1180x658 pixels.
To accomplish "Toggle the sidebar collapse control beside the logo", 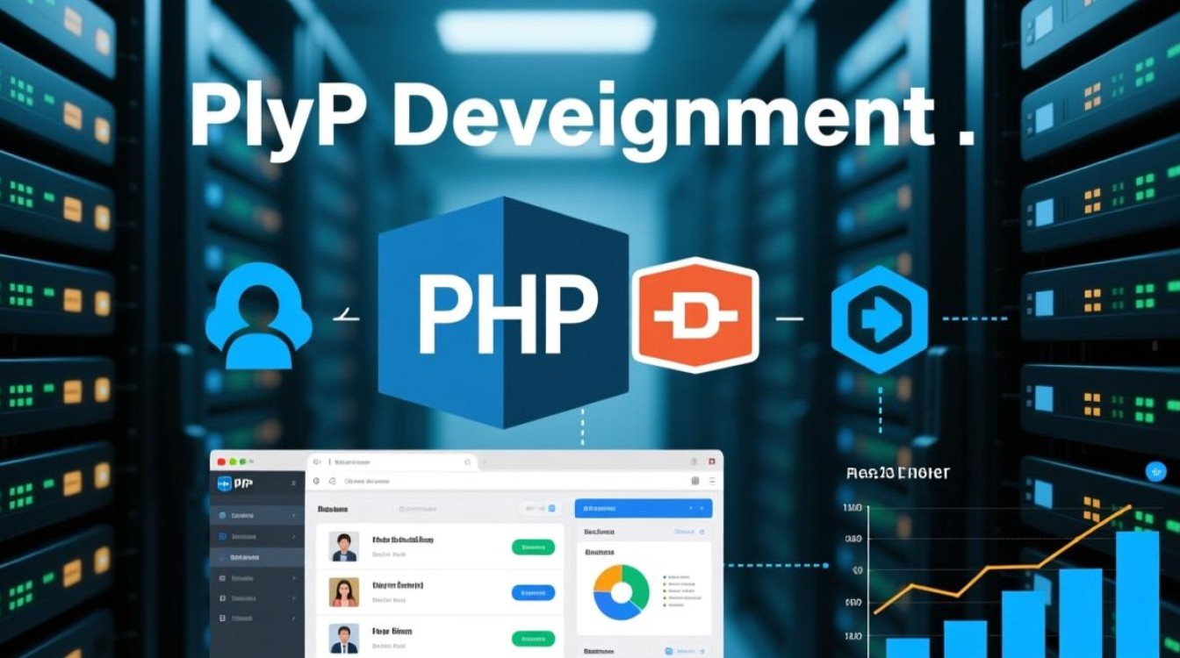I will 294,482.
